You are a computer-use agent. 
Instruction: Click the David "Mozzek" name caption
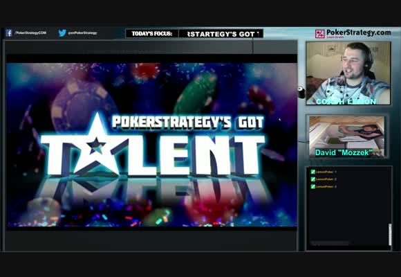344,153
